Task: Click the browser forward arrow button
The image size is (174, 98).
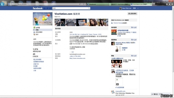Action: [6, 4]
